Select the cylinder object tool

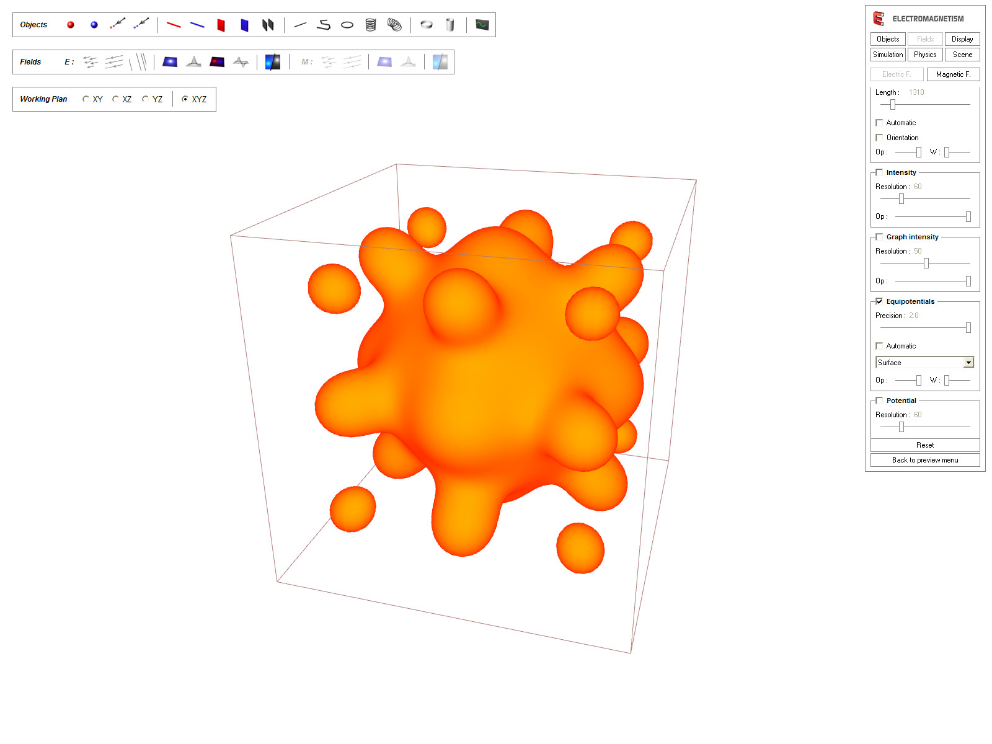pyautogui.click(x=450, y=25)
